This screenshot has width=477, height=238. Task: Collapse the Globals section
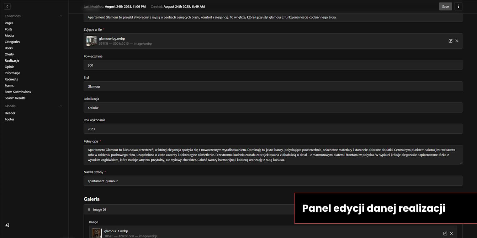tap(61, 106)
